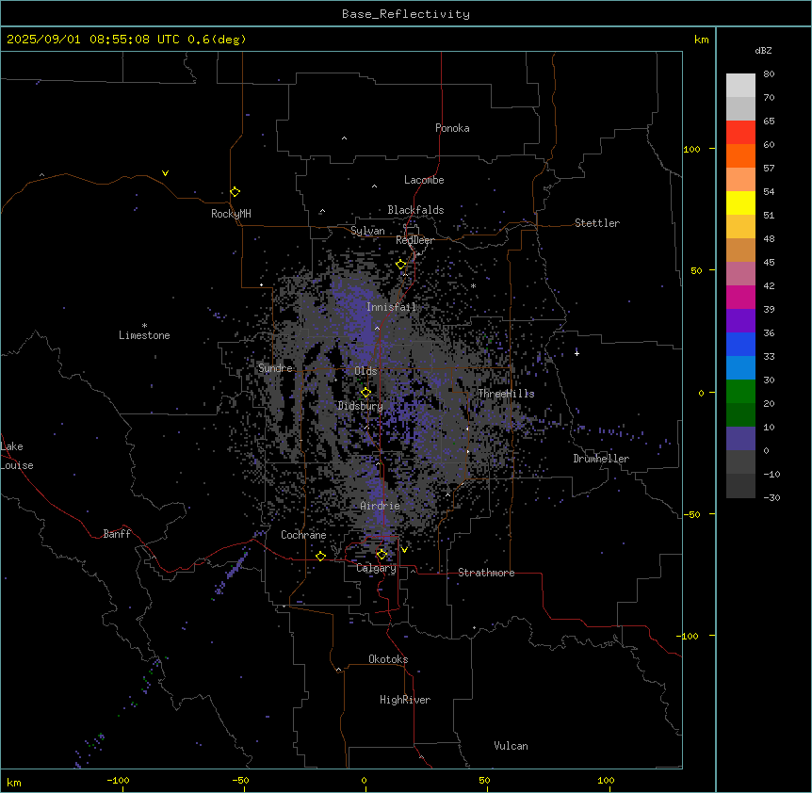The image size is (812, 793).
Task: Click the RockyMH label
Action: pyautogui.click(x=231, y=214)
